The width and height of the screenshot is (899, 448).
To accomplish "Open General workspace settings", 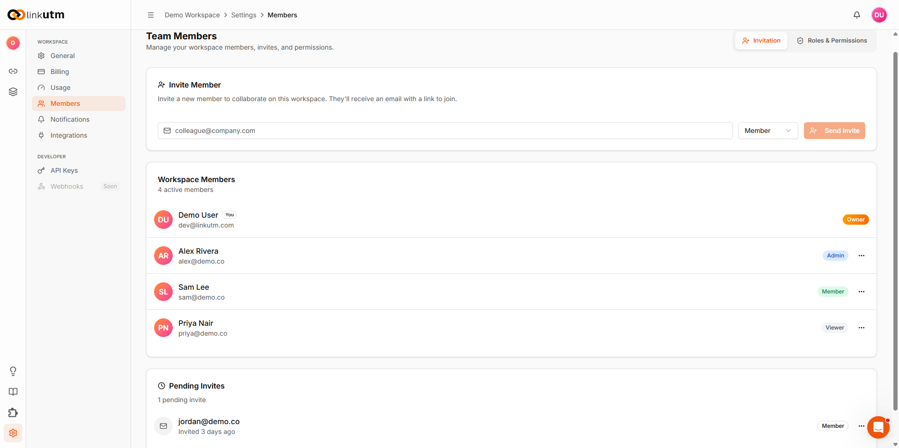I will click(x=79, y=56).
